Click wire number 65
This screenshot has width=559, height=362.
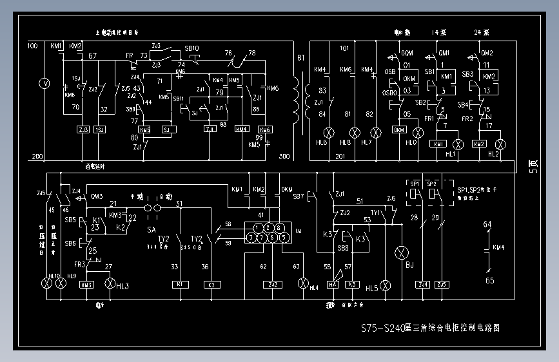point(490,281)
